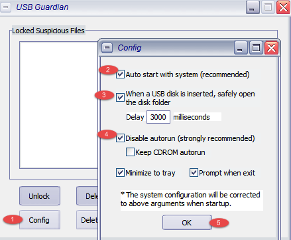Toggle Minimize to tray checkbox
This screenshot has height=240, width=291.
[x=120, y=173]
